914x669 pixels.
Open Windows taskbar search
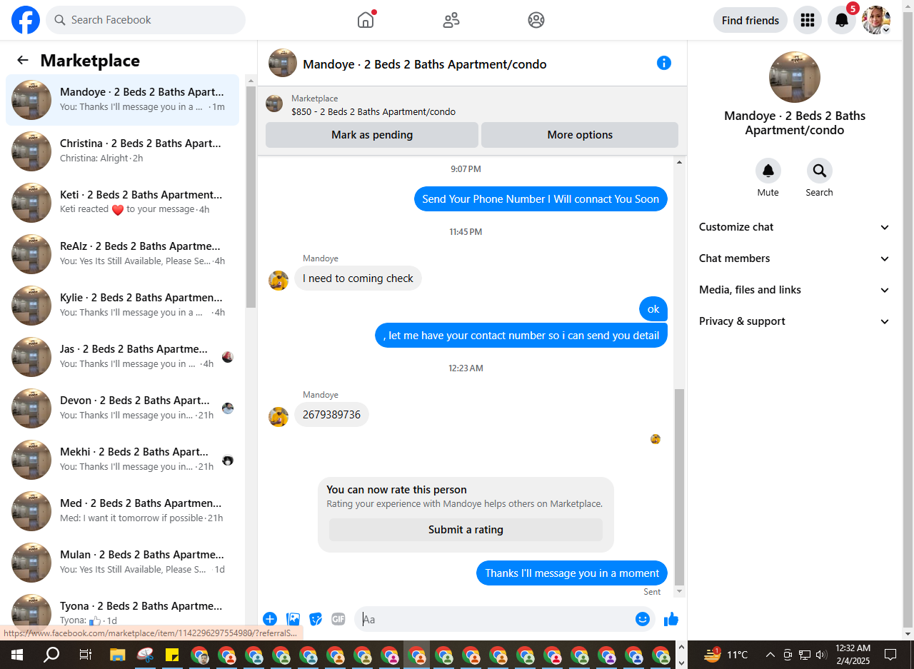(x=51, y=655)
